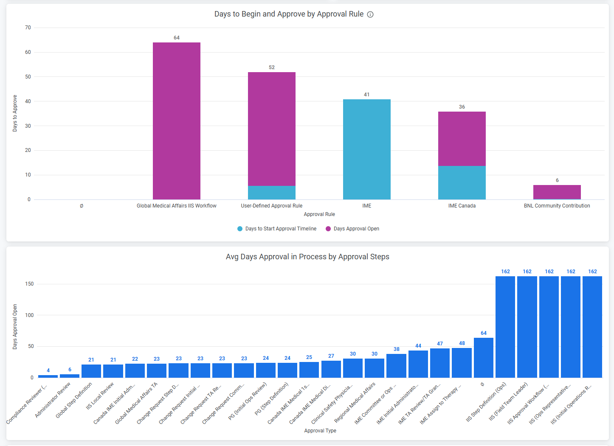Select the Global Medical Affairs IIS Workflow purple bar
This screenshot has height=446, width=614.
pos(177,121)
